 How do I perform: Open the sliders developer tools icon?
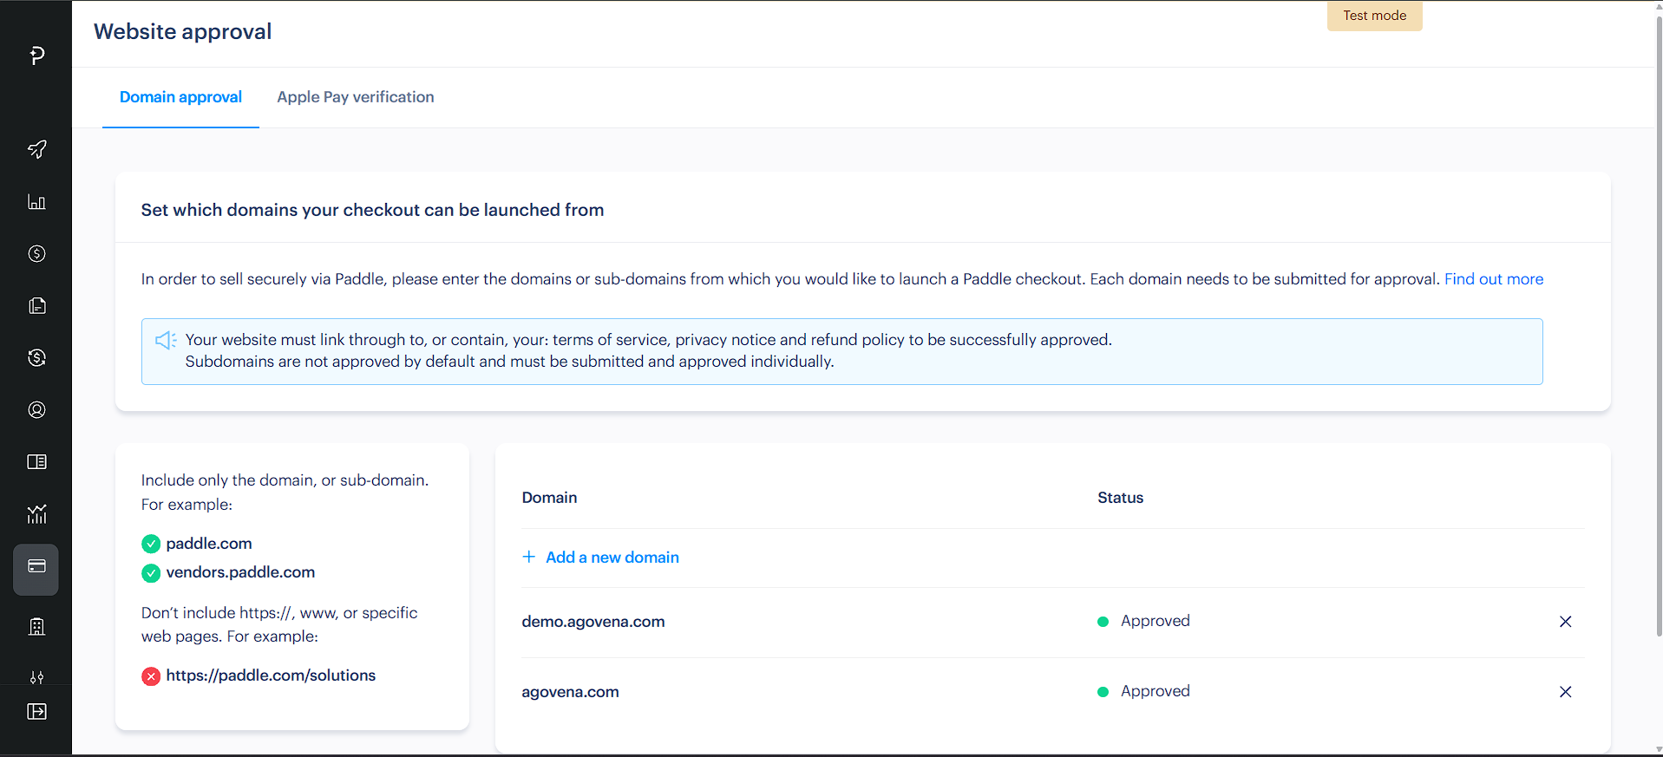pyautogui.click(x=36, y=676)
